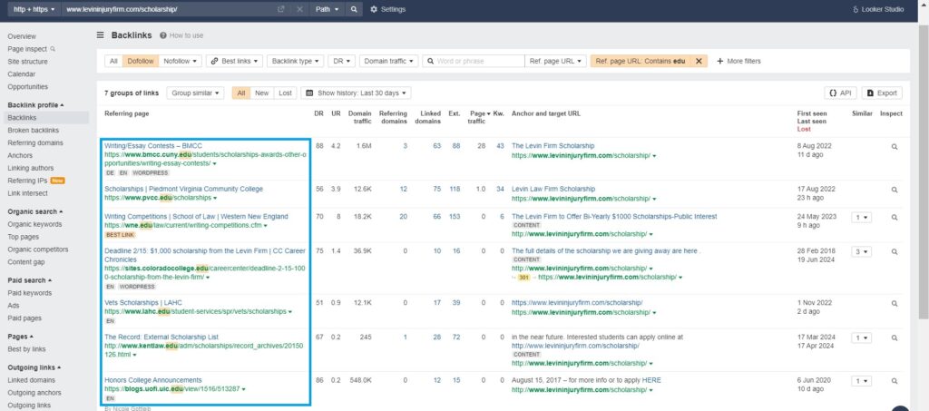Click referring domains value 20 for wne.edu
The image size is (929, 411).
pyautogui.click(x=403, y=217)
